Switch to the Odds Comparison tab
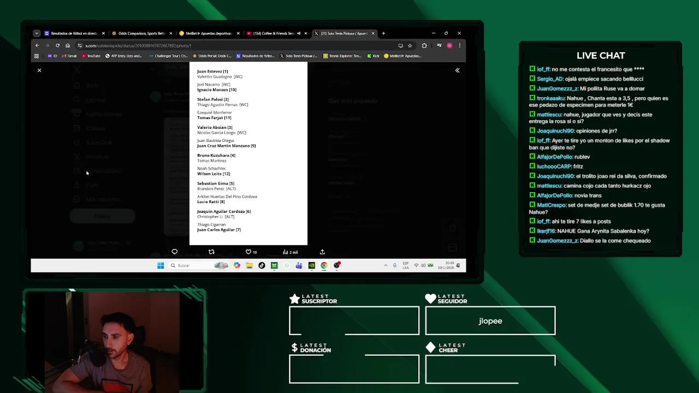The height and width of the screenshot is (393, 699). click(x=142, y=33)
